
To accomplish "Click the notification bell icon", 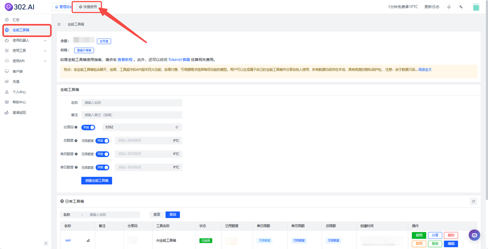I will tap(449, 7).
